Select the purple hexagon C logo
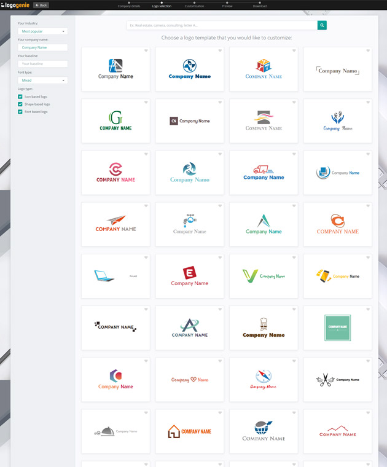This screenshot has width=387, height=467. click(x=115, y=380)
